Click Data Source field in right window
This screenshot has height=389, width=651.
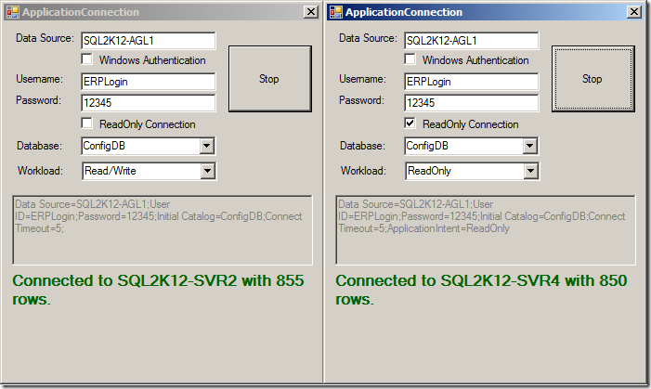[x=471, y=41]
